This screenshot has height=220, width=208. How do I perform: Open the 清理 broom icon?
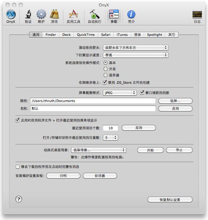(x=54, y=14)
